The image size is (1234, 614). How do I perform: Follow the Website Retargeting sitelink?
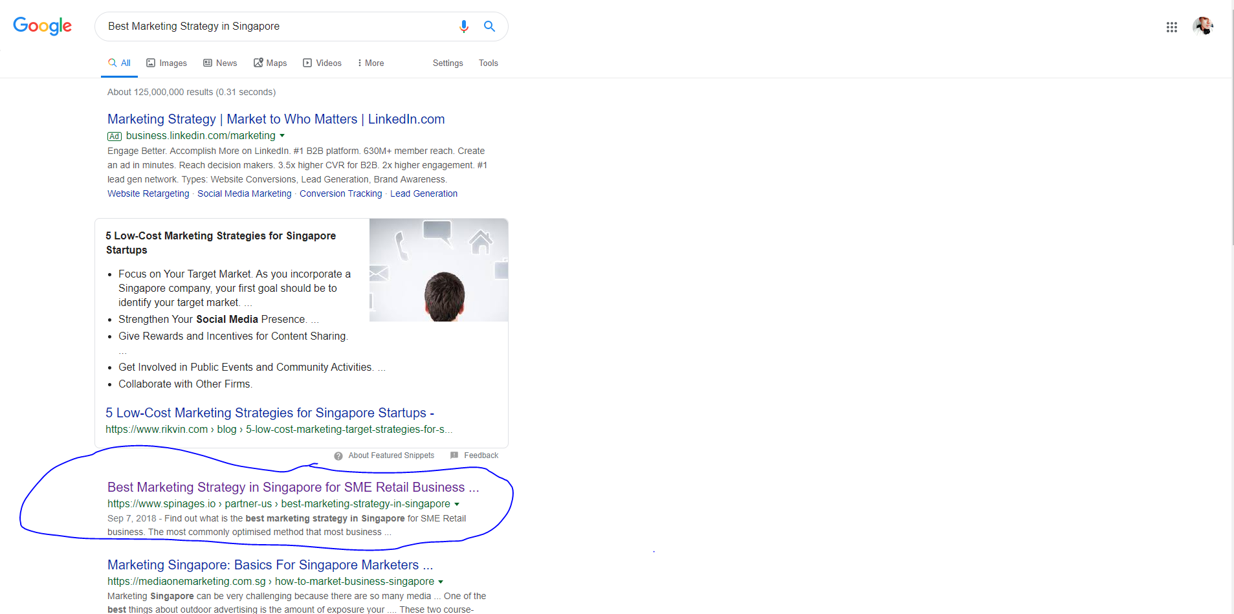coord(148,193)
